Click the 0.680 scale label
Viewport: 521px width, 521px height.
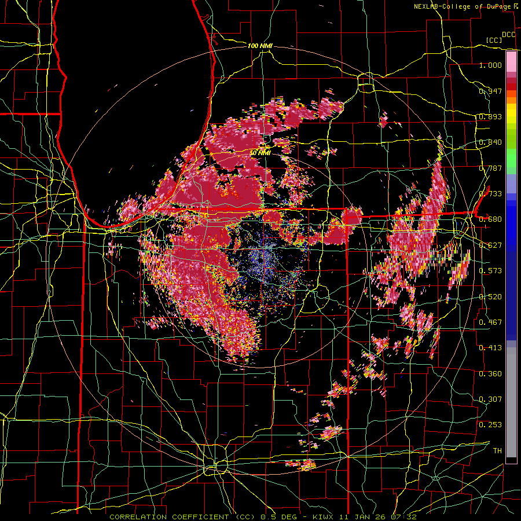[x=490, y=219]
